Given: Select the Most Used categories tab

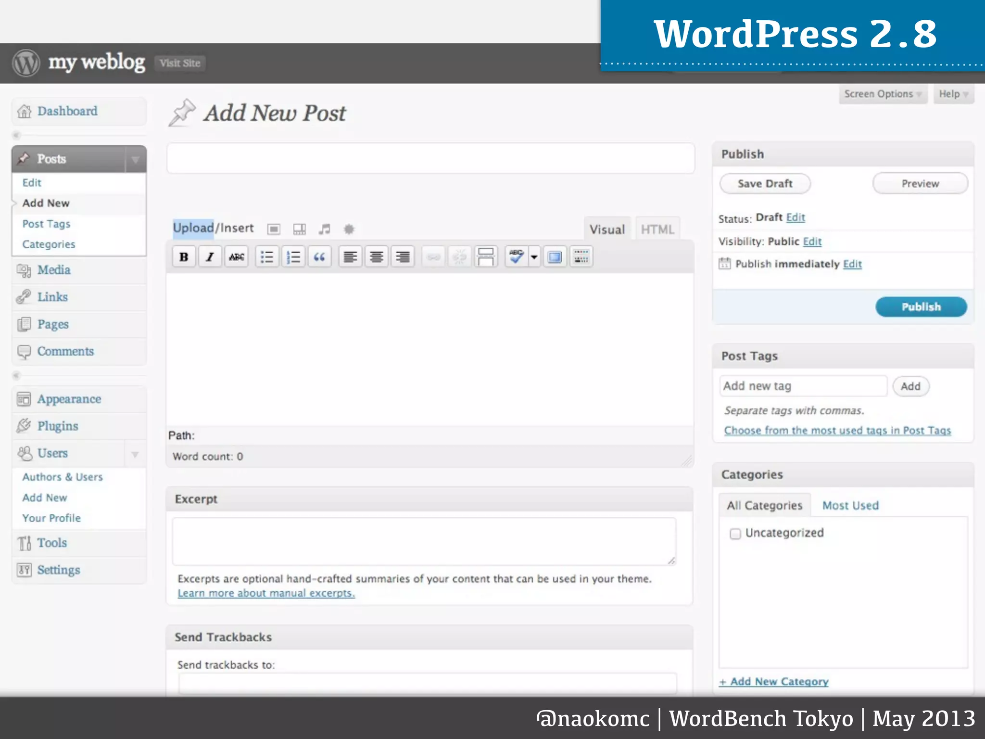Looking at the screenshot, I should point(850,505).
